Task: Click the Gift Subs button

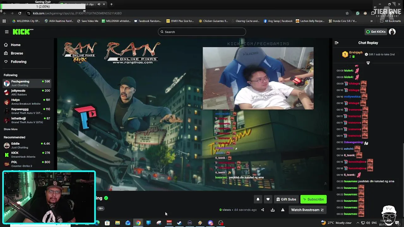Action: [286, 199]
